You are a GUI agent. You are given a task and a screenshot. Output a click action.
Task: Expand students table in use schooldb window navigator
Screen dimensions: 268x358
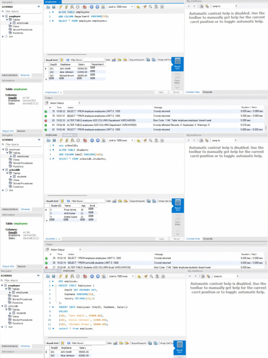click(11, 177)
